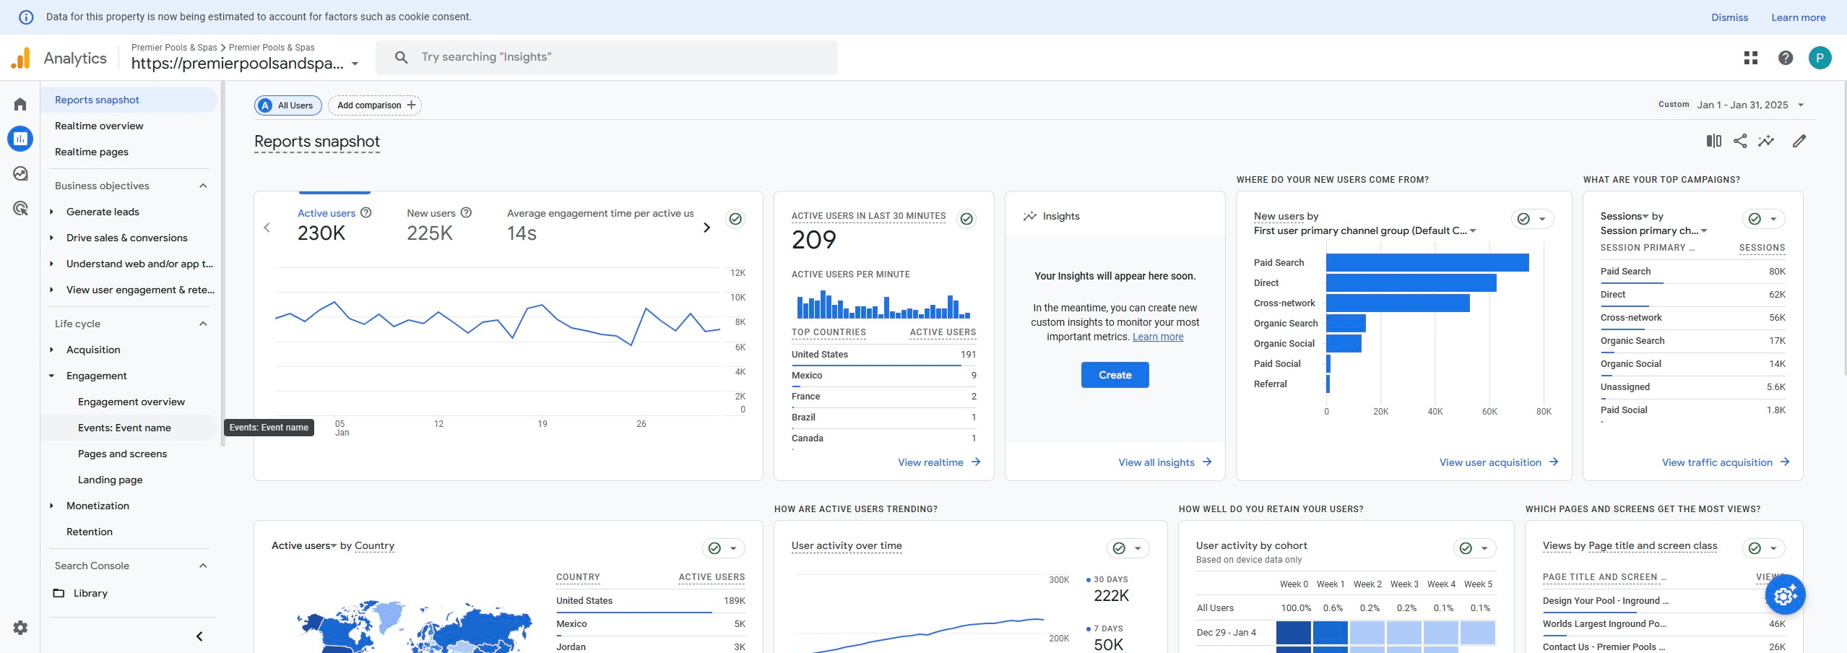Click the Share this report icon

(x=1740, y=141)
